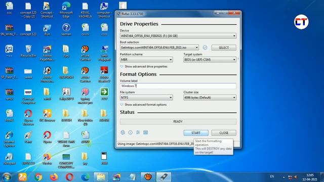Select the Notepad desktop shortcut

coord(9,159)
